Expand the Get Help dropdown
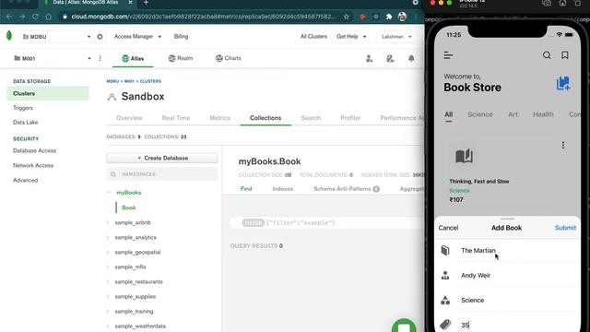The width and height of the screenshot is (590, 332). (351, 37)
